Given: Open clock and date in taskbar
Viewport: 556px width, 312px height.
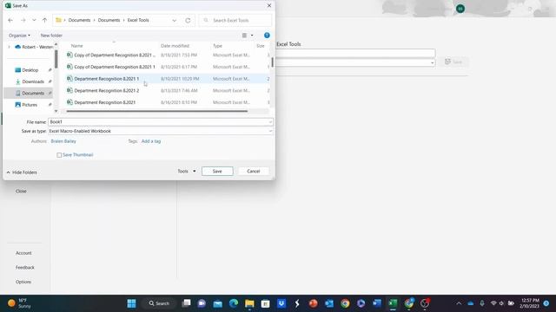Looking at the screenshot, I should (x=529, y=303).
